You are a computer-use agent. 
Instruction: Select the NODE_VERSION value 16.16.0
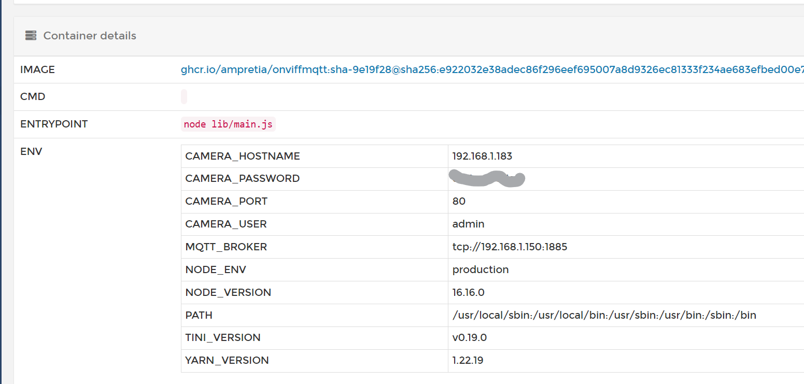coord(468,292)
